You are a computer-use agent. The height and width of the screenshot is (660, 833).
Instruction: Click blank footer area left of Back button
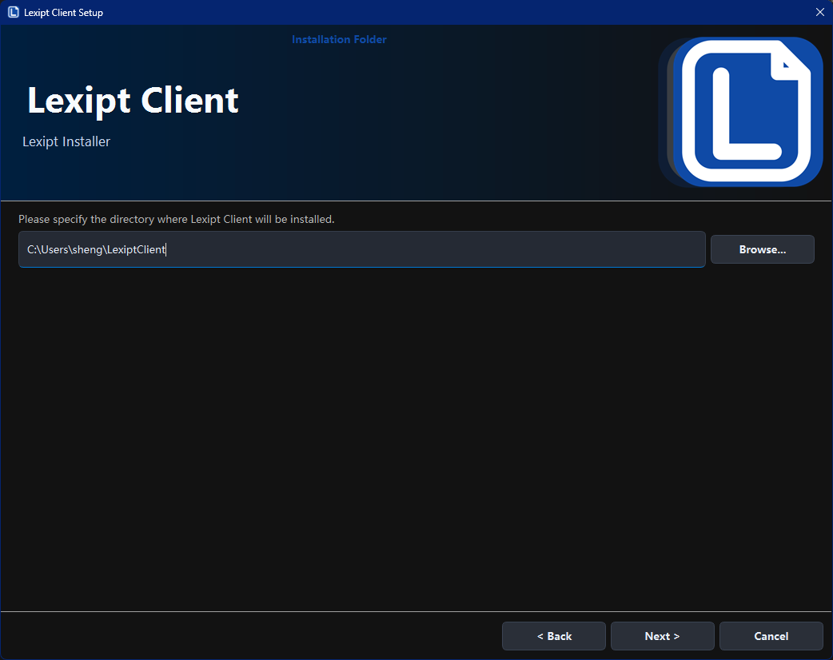tap(240, 636)
